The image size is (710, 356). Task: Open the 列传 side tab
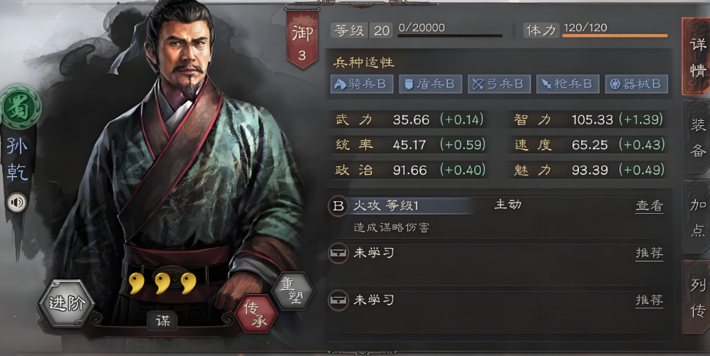click(696, 297)
